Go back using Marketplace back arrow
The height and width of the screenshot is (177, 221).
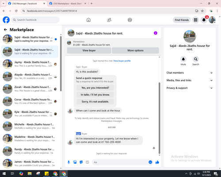(5, 30)
